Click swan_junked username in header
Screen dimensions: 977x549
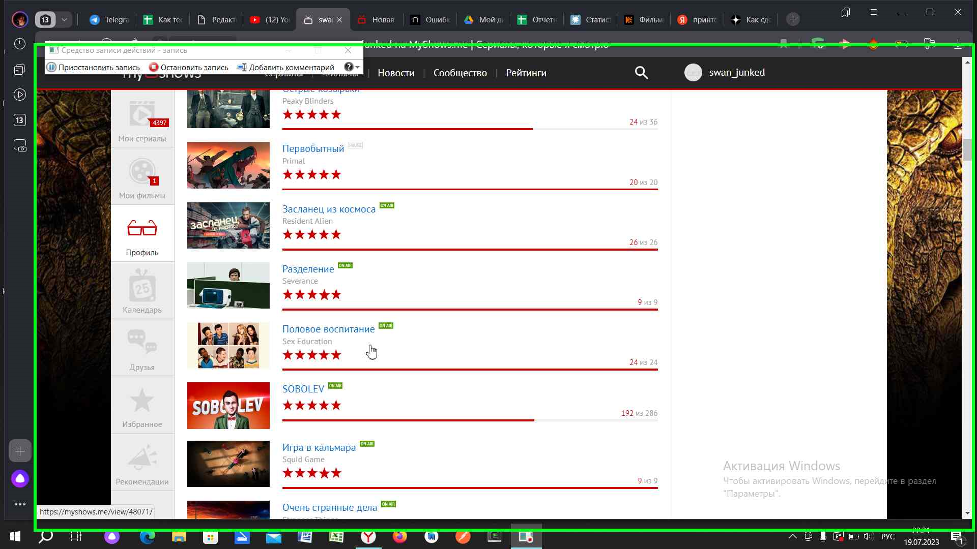736,72
